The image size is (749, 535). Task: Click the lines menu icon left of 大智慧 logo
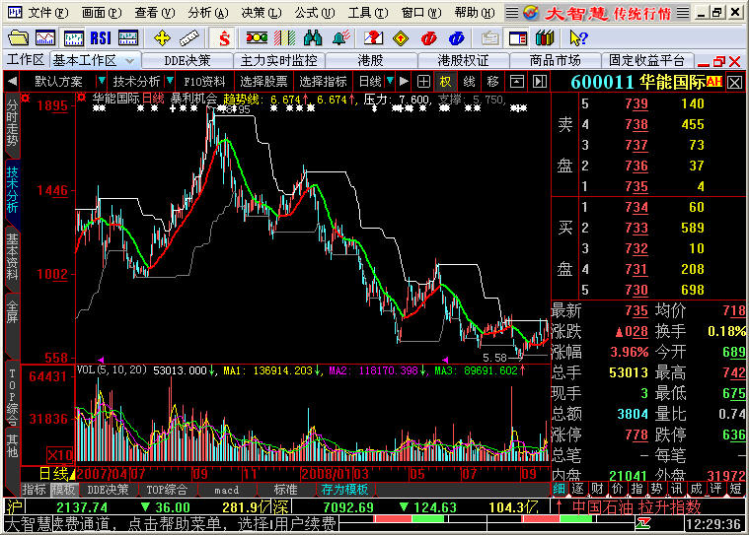[x=511, y=13]
